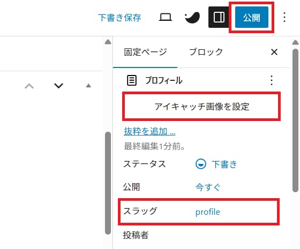Edit the slug value profile
This screenshot has height=249, width=300.
point(208,212)
